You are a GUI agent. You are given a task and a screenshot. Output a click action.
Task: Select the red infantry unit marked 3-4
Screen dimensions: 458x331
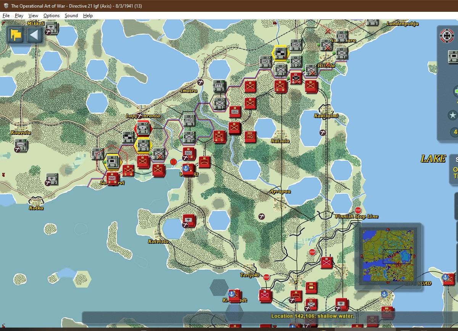128,171
